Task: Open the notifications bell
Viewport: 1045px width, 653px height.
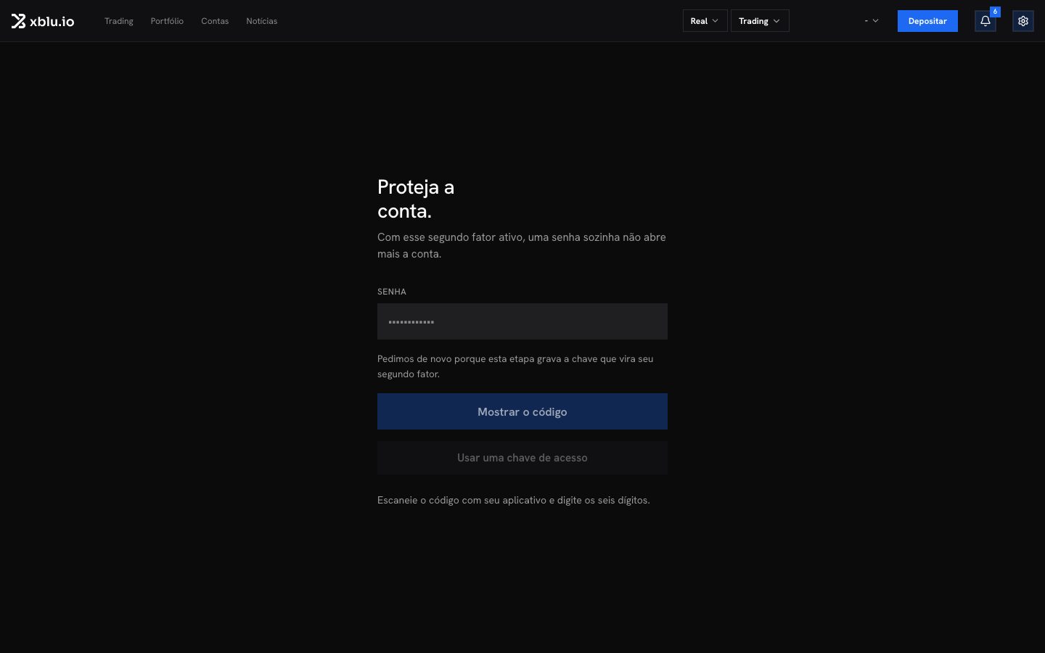Action: (x=985, y=21)
